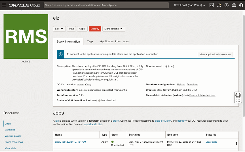
Task: Click the 'provision' link in Jobs description
Action: click(x=166, y=121)
